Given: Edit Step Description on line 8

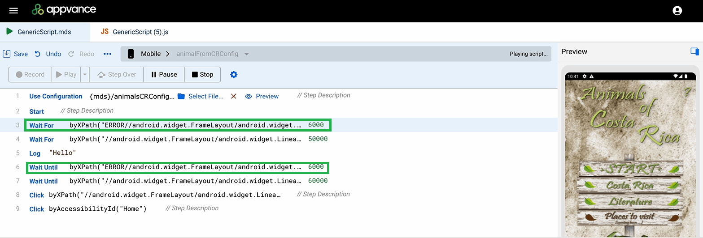Looking at the screenshot, I should [323, 194].
